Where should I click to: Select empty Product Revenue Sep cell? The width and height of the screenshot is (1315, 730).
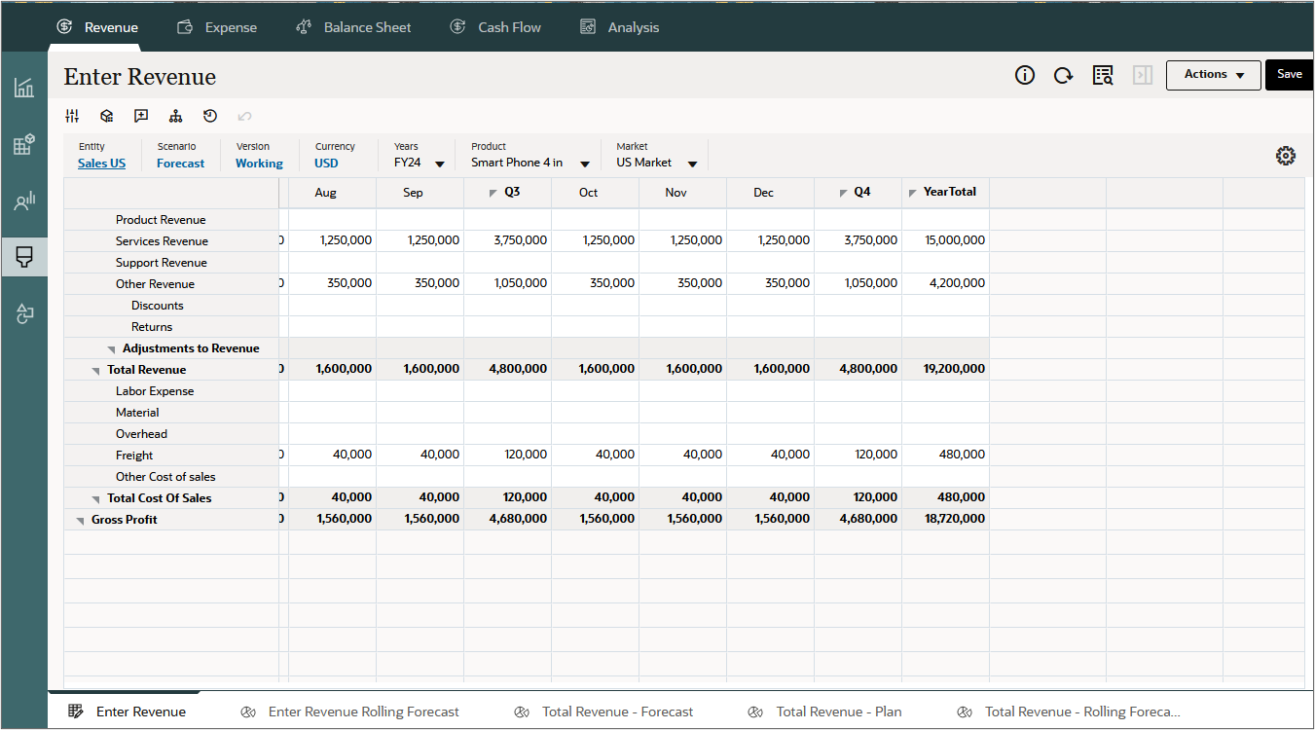[420, 219]
